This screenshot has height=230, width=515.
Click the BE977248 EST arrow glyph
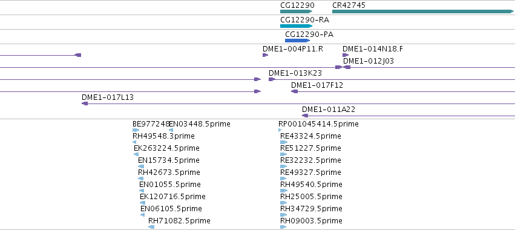pyautogui.click(x=136, y=130)
